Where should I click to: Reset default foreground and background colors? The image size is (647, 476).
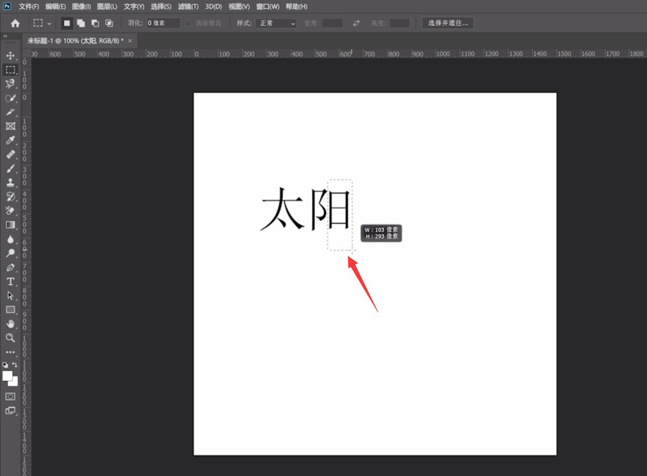pyautogui.click(x=5, y=365)
